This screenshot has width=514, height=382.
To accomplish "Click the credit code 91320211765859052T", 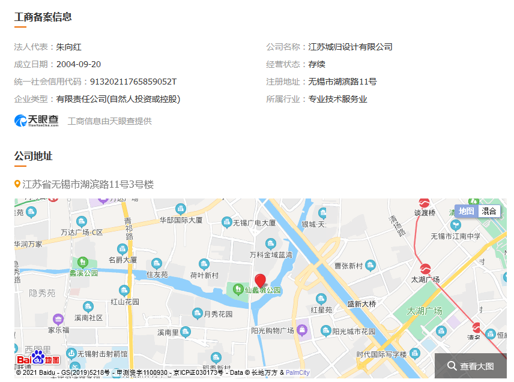I will tap(133, 82).
